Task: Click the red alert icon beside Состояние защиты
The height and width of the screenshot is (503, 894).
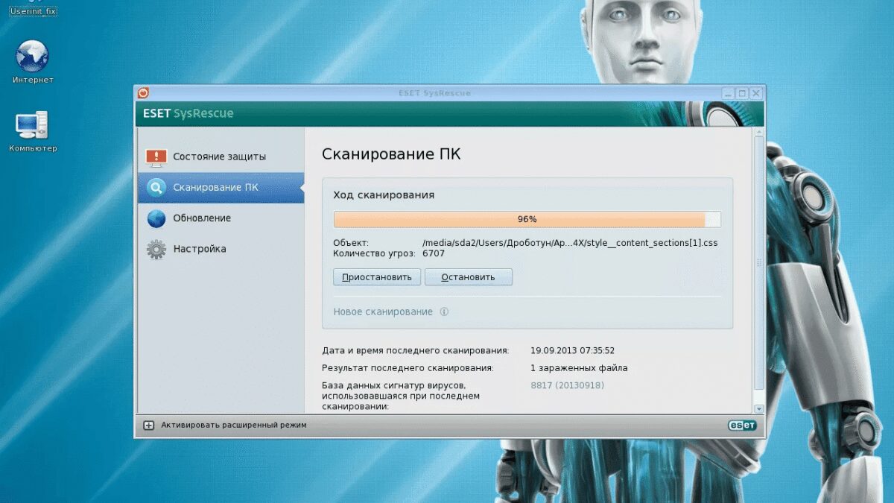Action: pos(156,156)
